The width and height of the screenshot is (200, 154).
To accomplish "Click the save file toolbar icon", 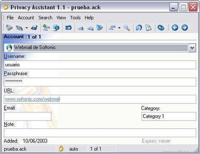I will click(34, 28).
